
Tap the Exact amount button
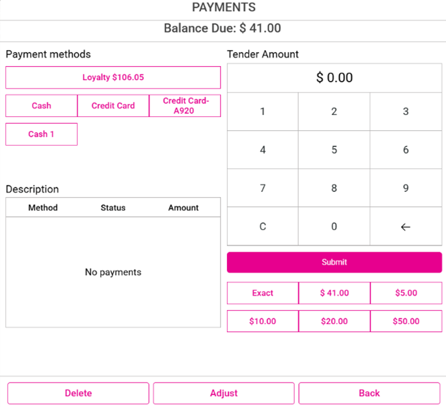(x=262, y=293)
